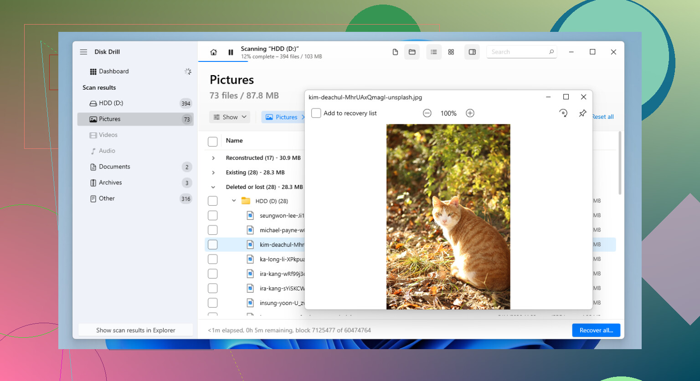Screen dimensions: 700x381
Task: Click the ira-kang-sYiSKCW file icon
Action: (x=250, y=288)
